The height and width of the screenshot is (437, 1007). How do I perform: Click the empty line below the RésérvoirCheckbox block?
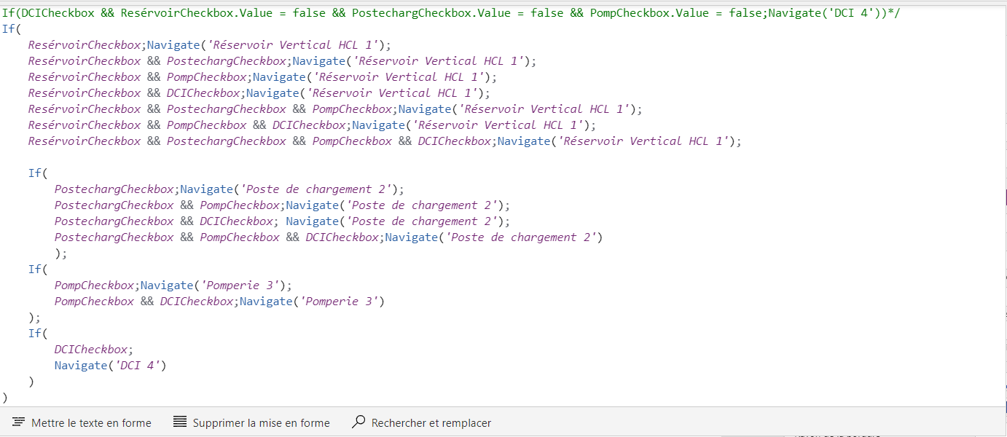pos(291,157)
